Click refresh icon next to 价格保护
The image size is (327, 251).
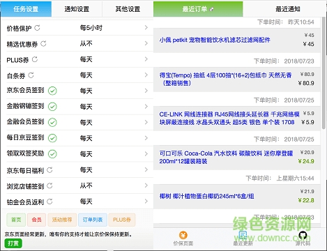pyautogui.click(x=37, y=28)
